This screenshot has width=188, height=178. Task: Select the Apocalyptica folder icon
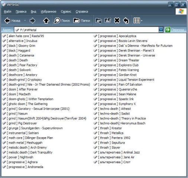[95, 36]
